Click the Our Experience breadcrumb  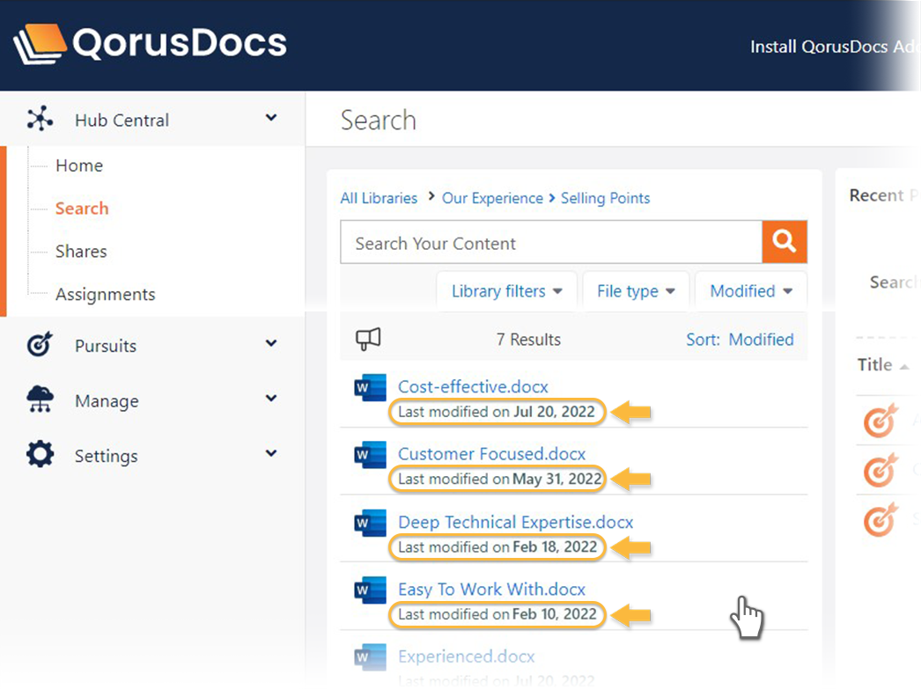coord(492,198)
